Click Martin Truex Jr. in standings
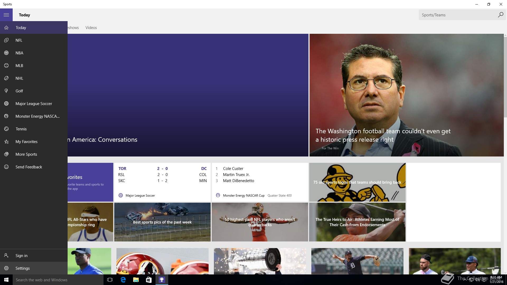 tap(236, 174)
